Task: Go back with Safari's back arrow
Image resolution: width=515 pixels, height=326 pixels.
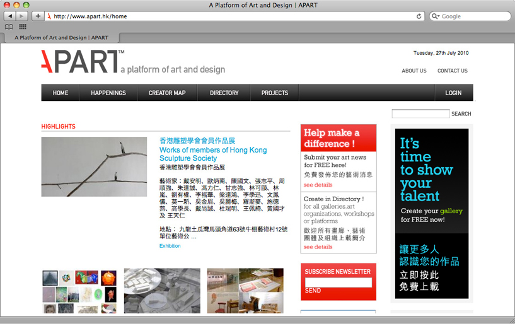Action: pyautogui.click(x=10, y=16)
